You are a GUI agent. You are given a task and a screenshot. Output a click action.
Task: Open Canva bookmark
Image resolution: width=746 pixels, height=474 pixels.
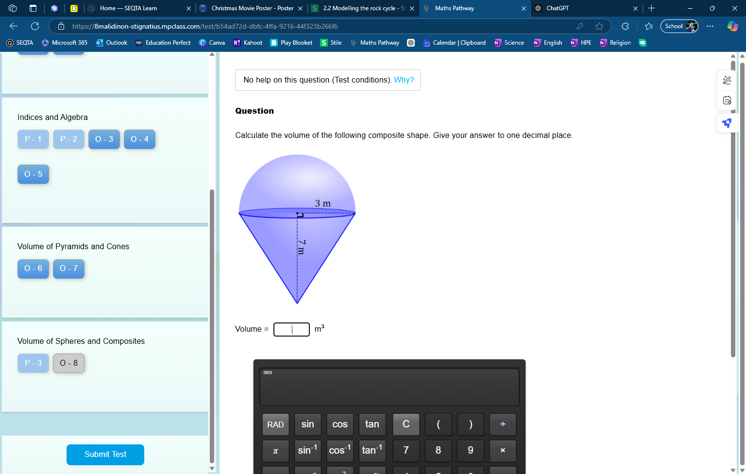pos(212,43)
